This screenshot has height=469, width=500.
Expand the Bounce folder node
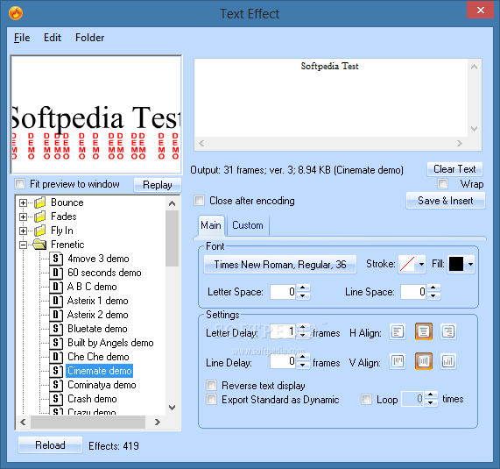tap(23, 203)
